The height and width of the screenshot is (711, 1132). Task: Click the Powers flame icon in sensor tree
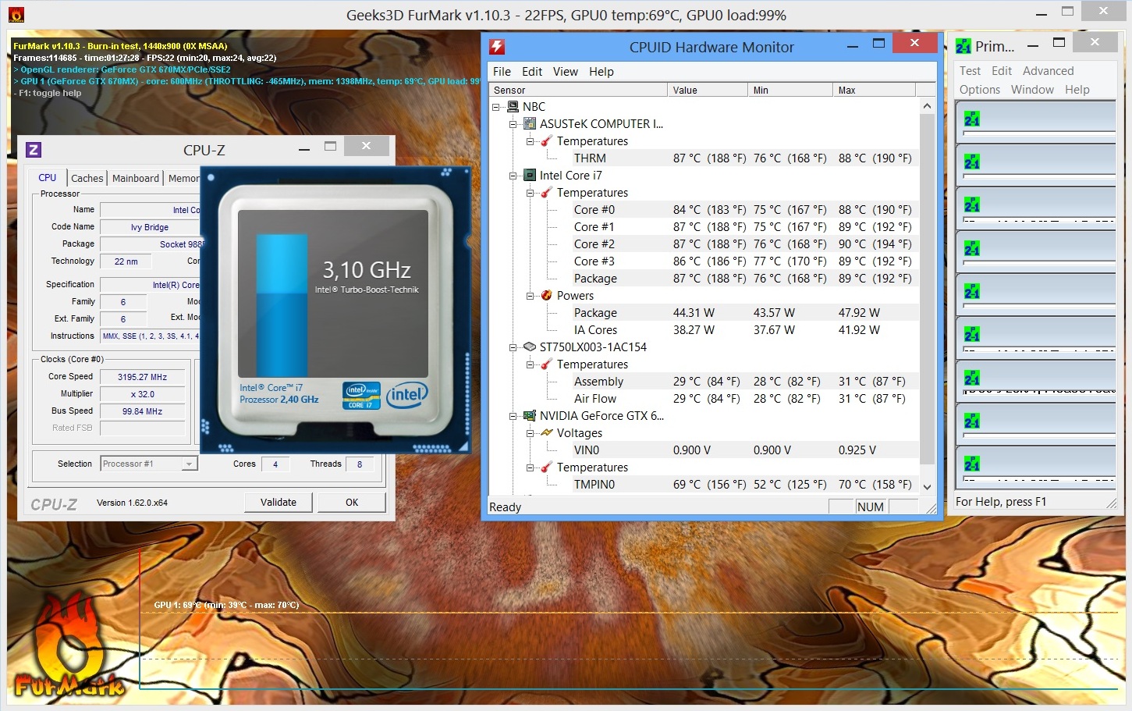click(x=547, y=295)
